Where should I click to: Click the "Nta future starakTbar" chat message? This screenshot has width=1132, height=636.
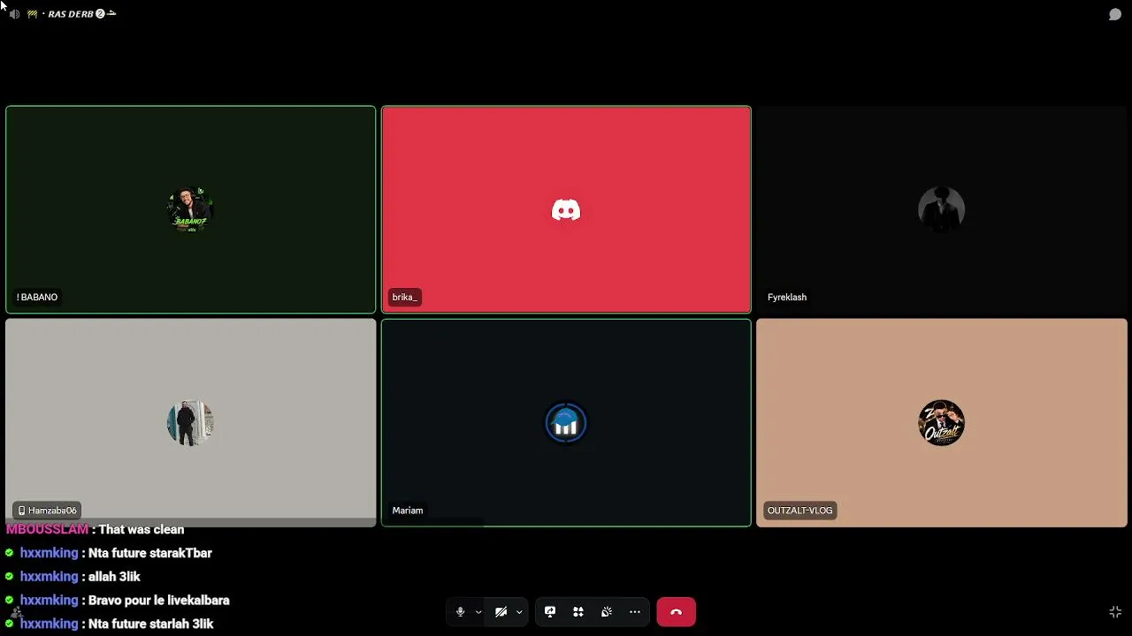tap(150, 553)
